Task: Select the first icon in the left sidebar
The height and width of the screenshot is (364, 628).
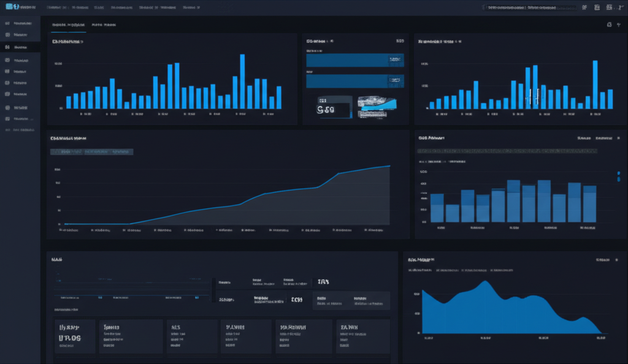Action: pyautogui.click(x=7, y=23)
